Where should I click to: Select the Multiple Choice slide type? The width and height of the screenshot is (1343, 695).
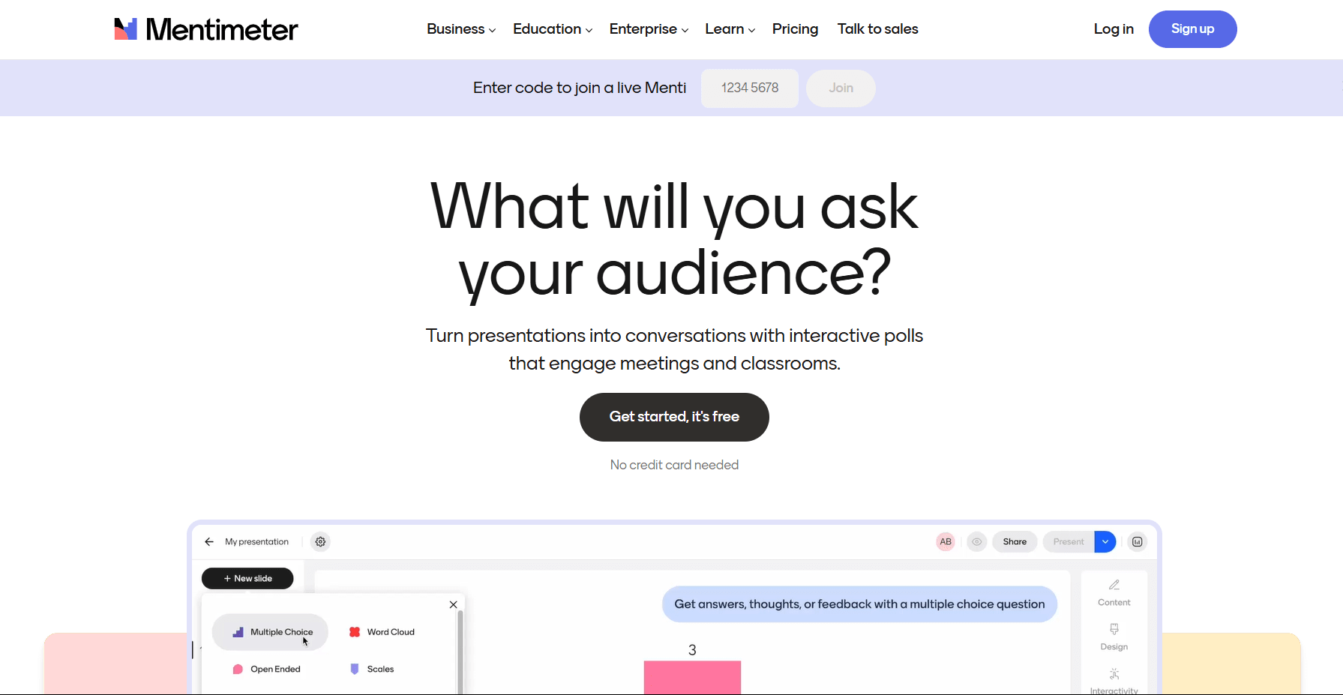271,632
